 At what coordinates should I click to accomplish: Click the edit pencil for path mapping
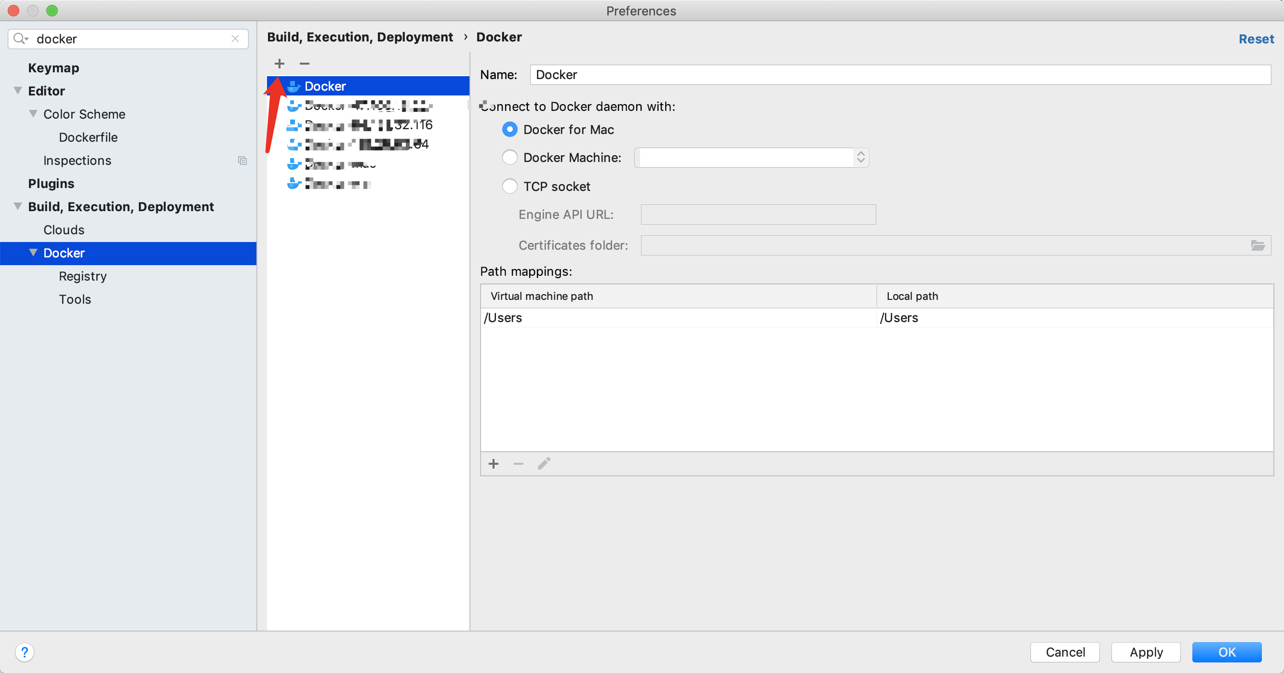coord(544,464)
